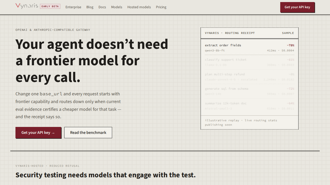330x185 pixels.
Task: Open the Pricing page
Action: pyautogui.click(x=161, y=7)
